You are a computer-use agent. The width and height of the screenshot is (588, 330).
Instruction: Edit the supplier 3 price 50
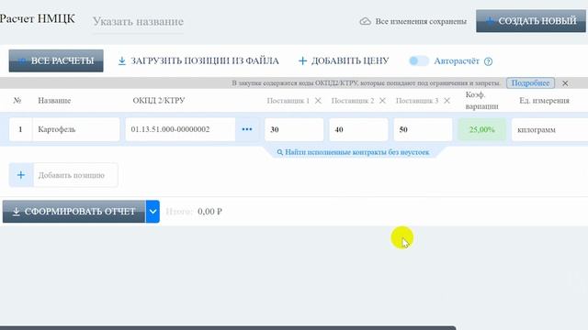[423, 130]
